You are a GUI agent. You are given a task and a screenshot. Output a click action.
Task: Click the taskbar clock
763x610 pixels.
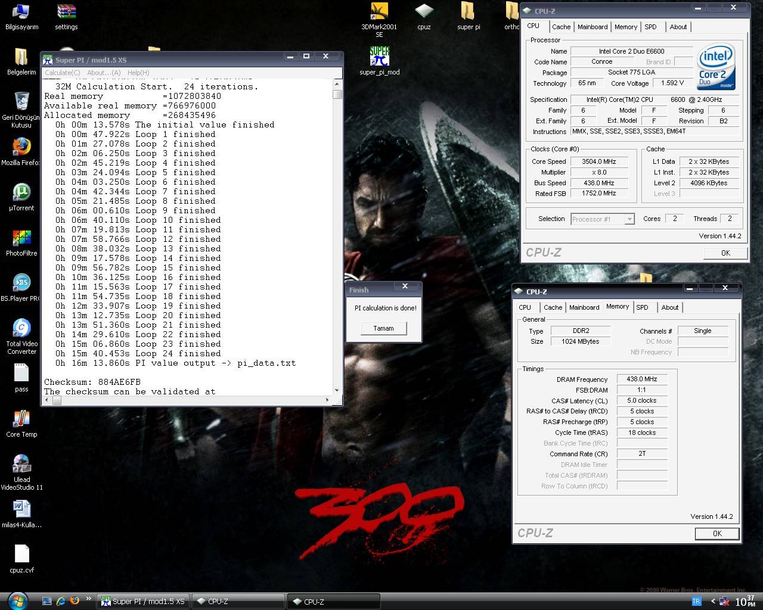coord(745,601)
